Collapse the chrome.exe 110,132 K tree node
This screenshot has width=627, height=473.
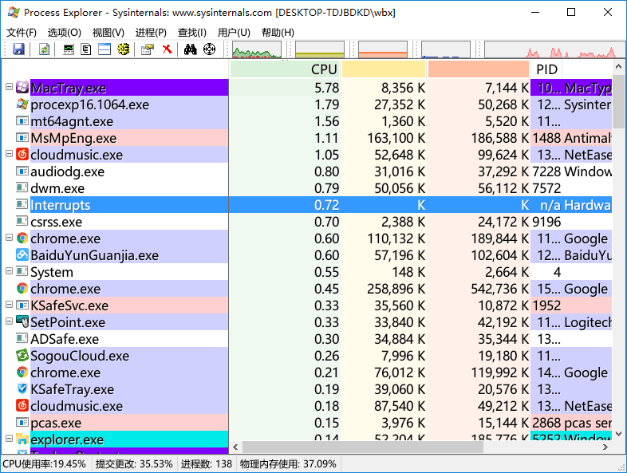point(9,238)
